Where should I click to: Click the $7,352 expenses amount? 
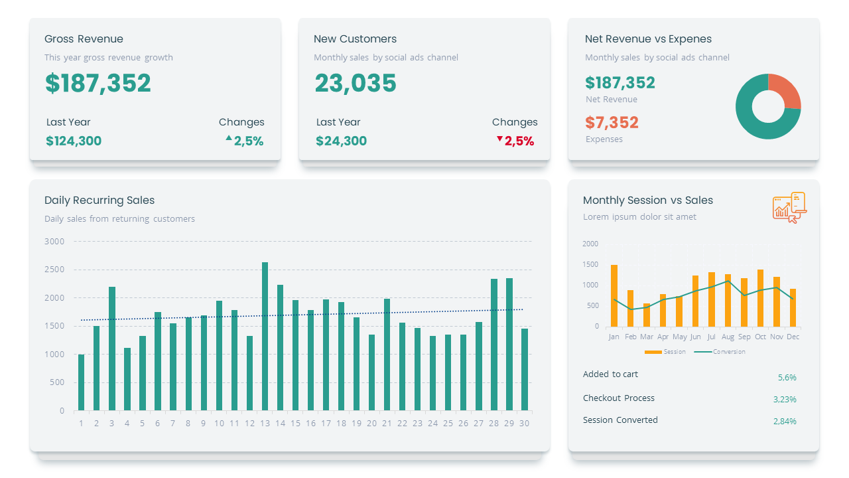(612, 123)
